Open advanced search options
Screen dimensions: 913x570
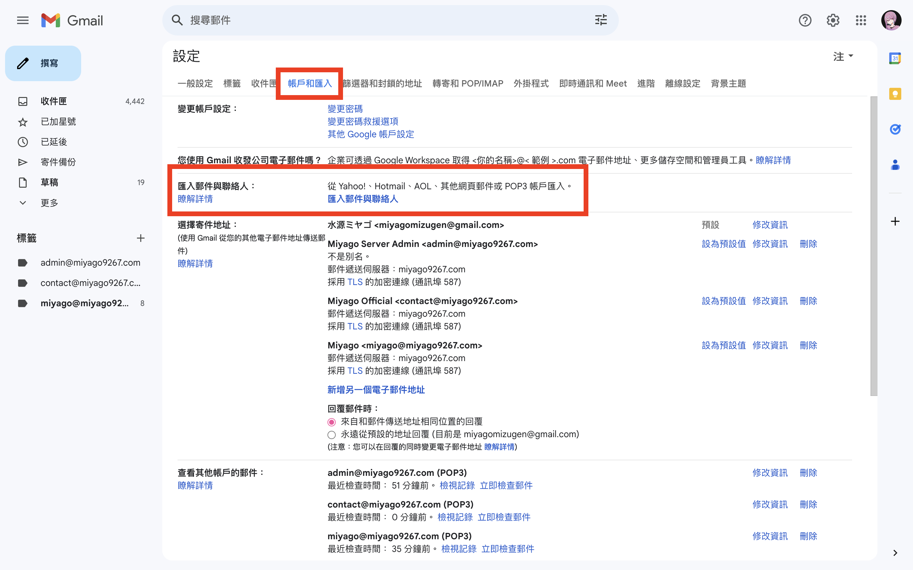pyautogui.click(x=600, y=20)
